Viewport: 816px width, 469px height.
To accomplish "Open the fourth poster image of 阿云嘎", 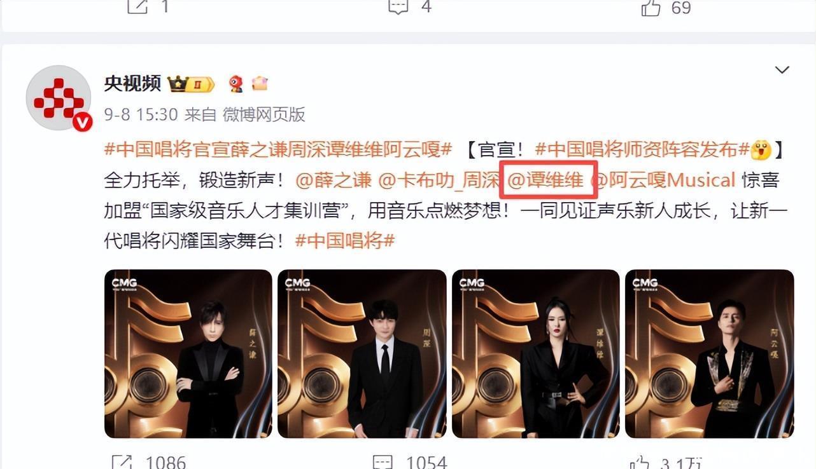I will click(710, 354).
